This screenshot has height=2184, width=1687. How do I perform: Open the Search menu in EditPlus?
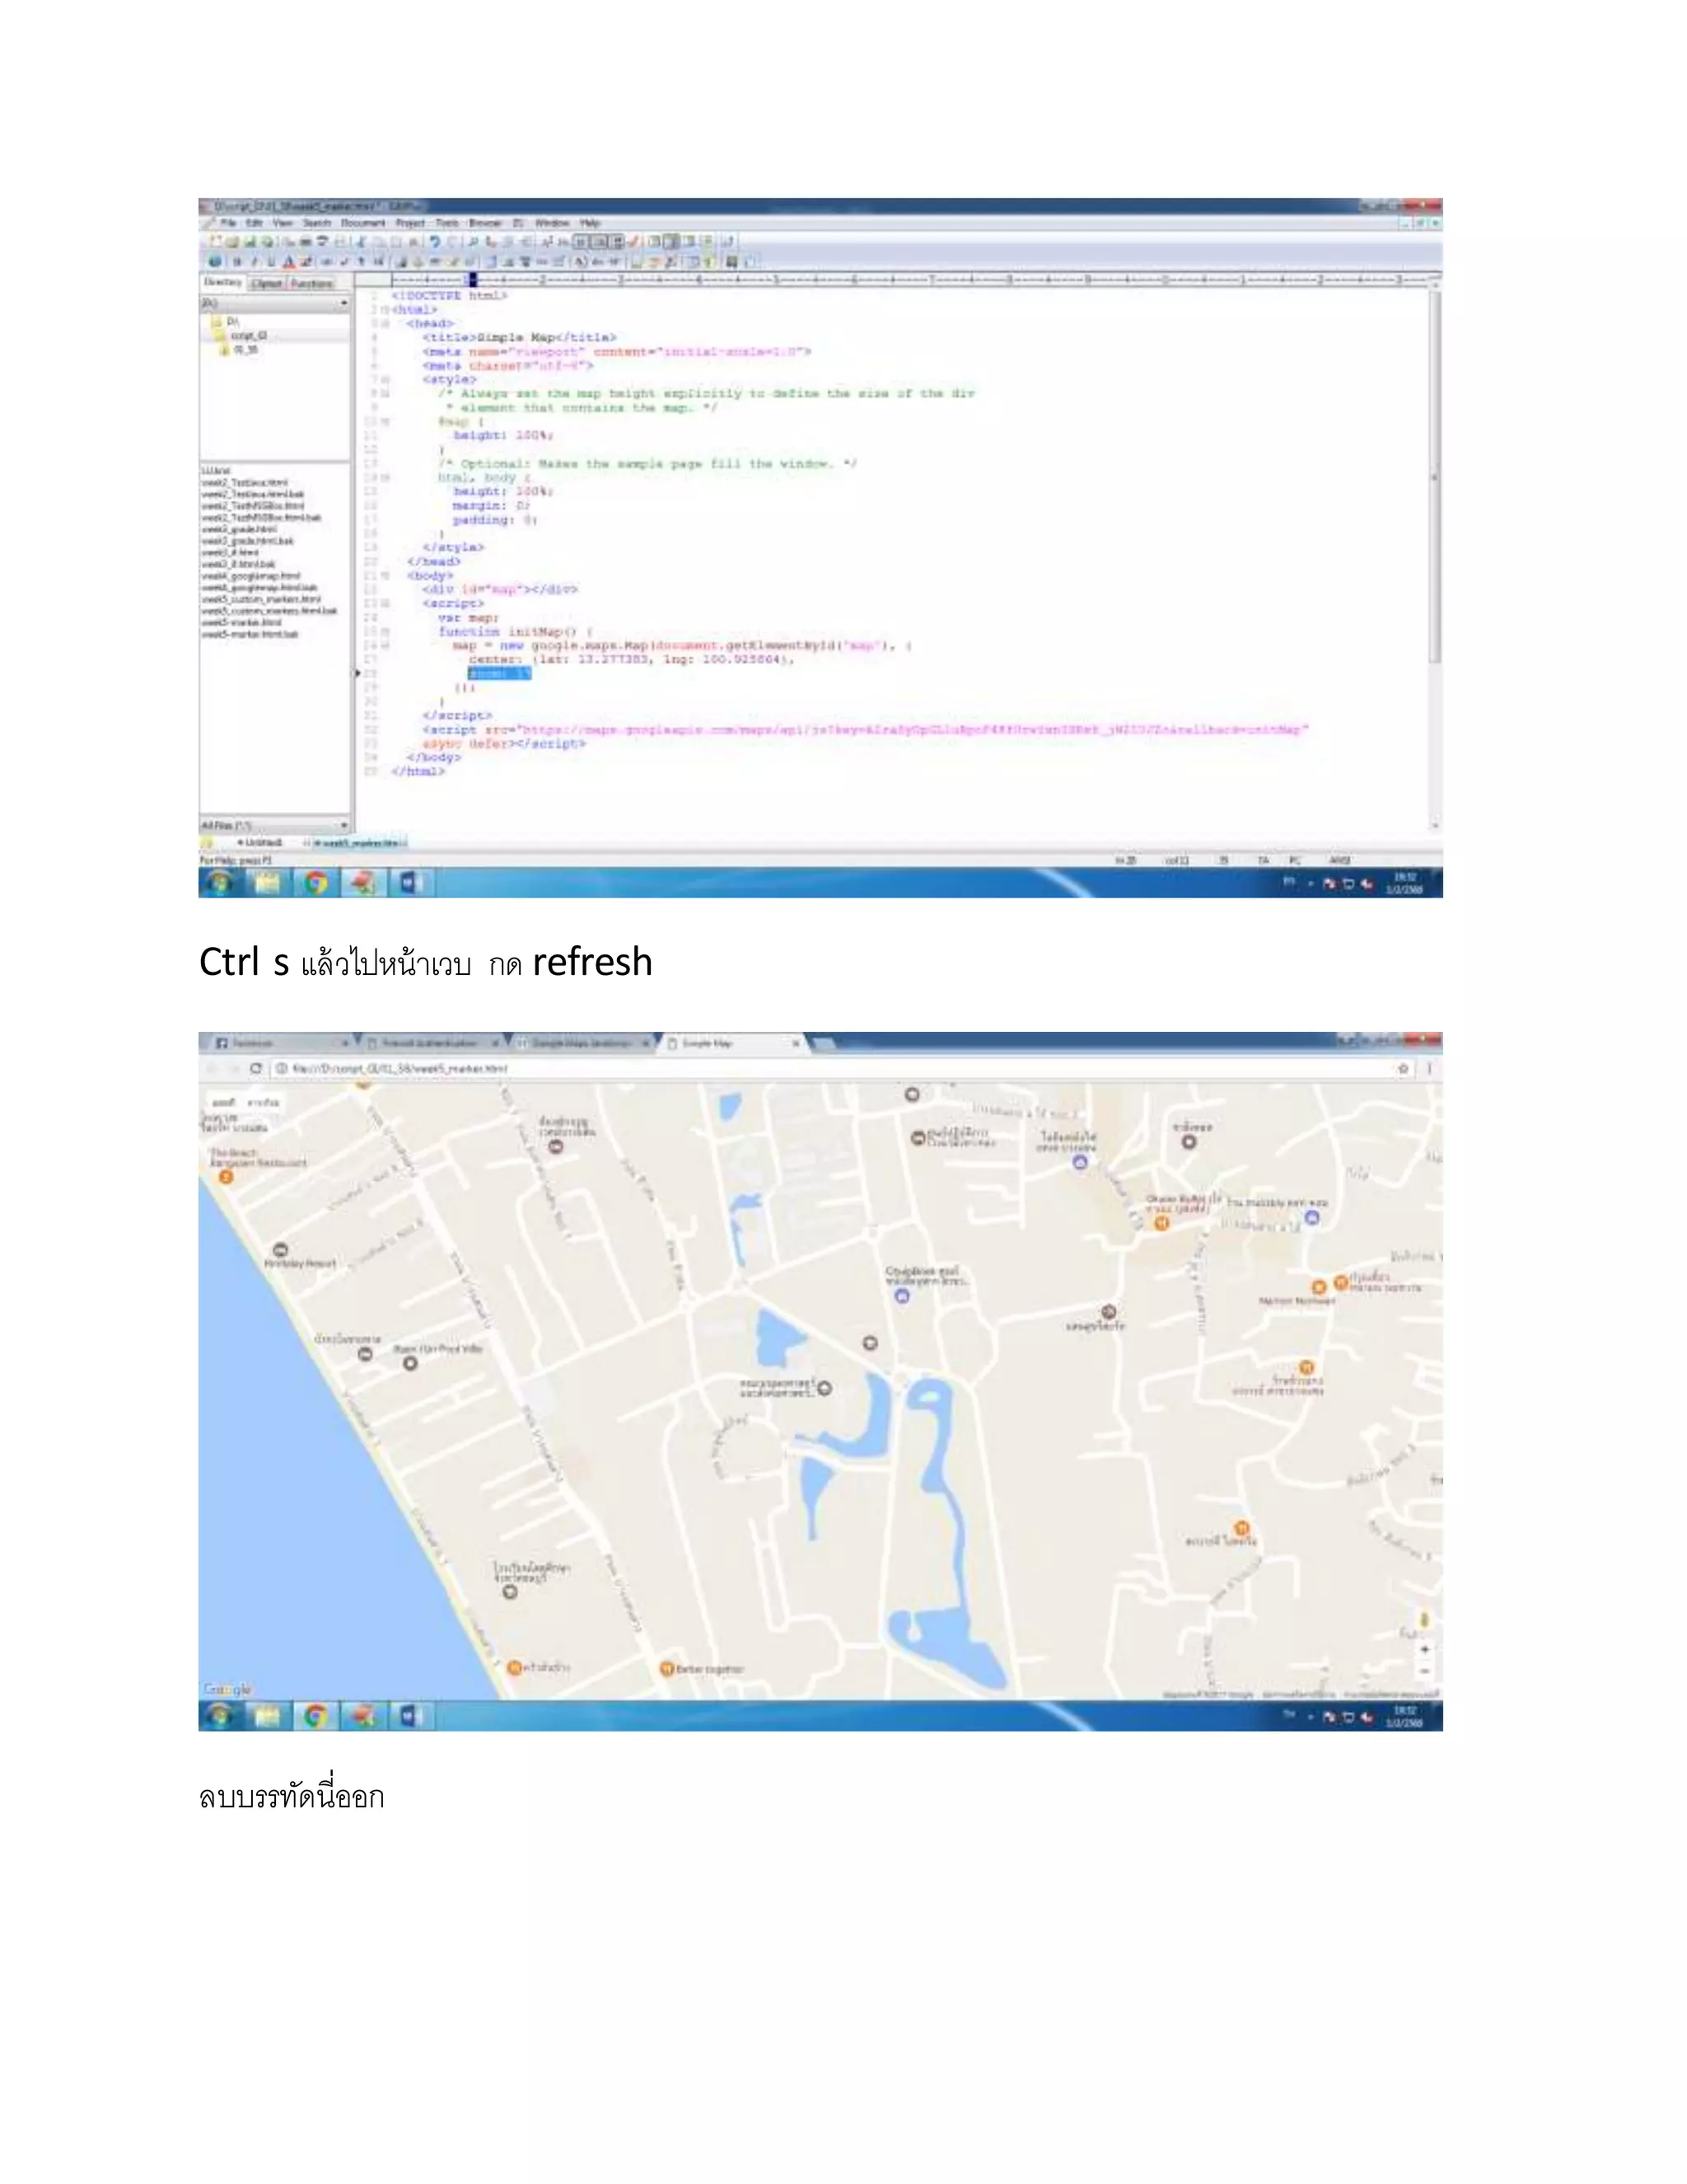[x=317, y=223]
